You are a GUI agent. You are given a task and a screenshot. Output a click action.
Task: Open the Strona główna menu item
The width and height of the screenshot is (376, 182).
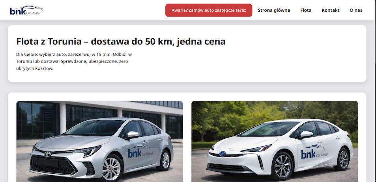coord(274,10)
